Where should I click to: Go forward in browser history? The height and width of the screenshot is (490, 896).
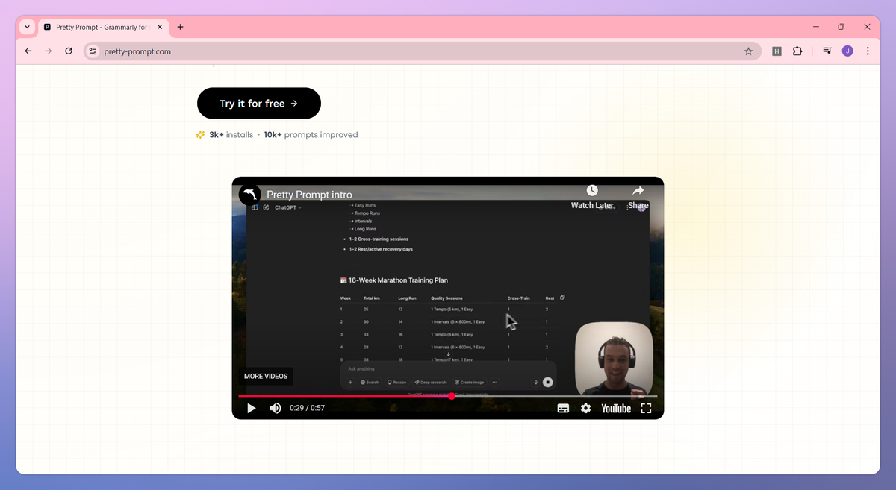(x=49, y=51)
